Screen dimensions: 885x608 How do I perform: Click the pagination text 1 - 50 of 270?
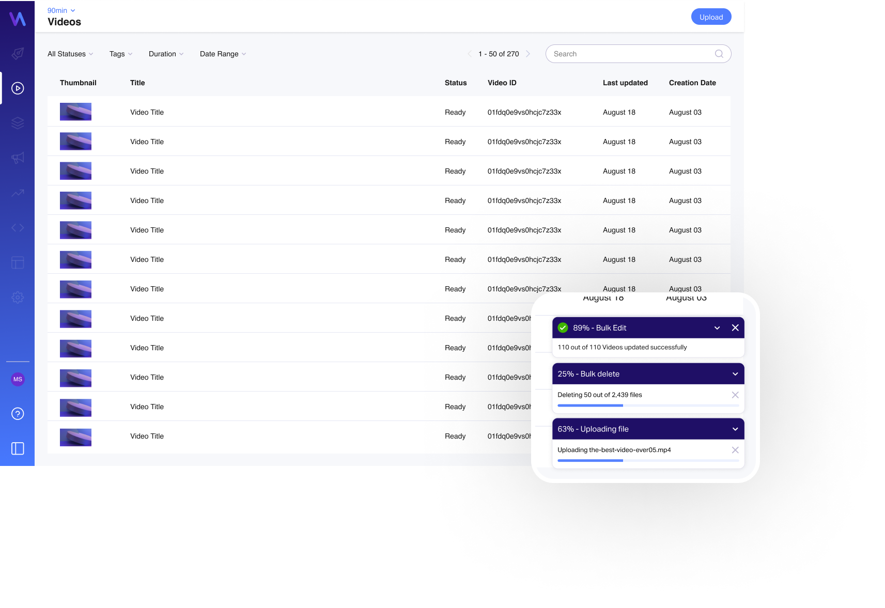(499, 54)
